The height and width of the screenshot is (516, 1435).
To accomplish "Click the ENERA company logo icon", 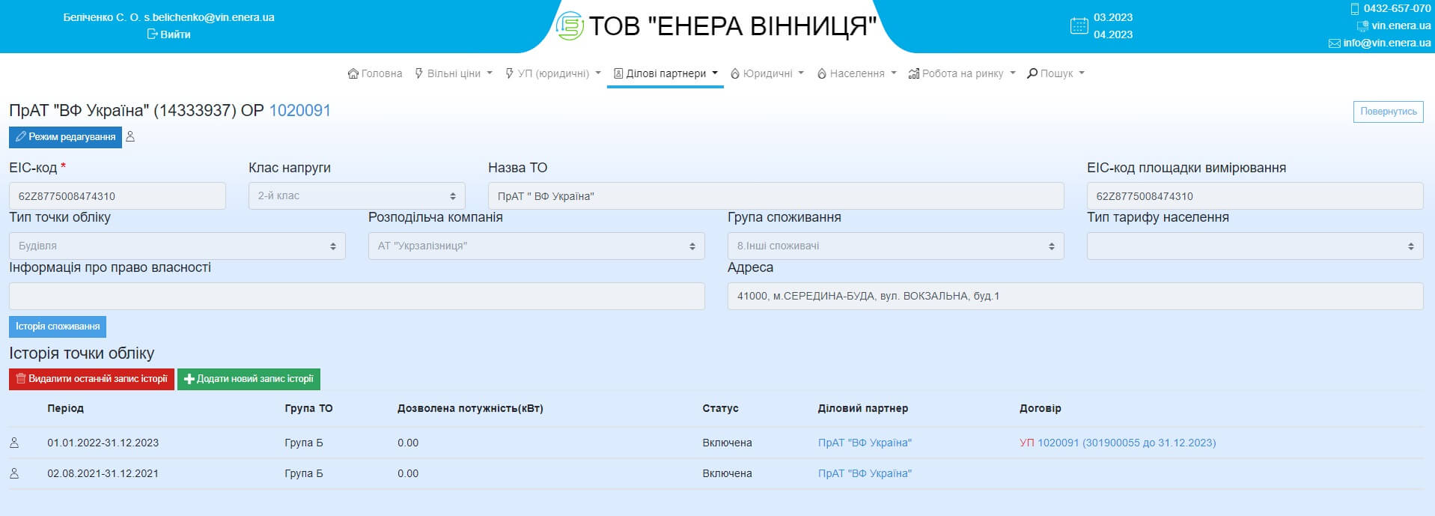I will 570,26.
